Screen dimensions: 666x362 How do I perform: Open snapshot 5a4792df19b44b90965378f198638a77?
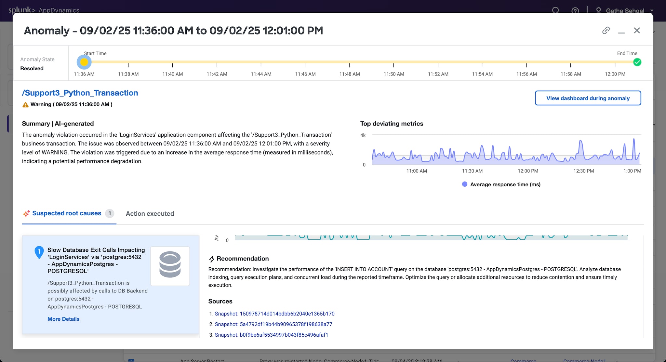click(x=273, y=324)
